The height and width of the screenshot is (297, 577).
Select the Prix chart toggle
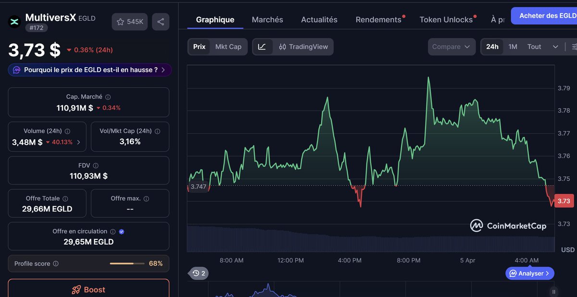point(199,47)
